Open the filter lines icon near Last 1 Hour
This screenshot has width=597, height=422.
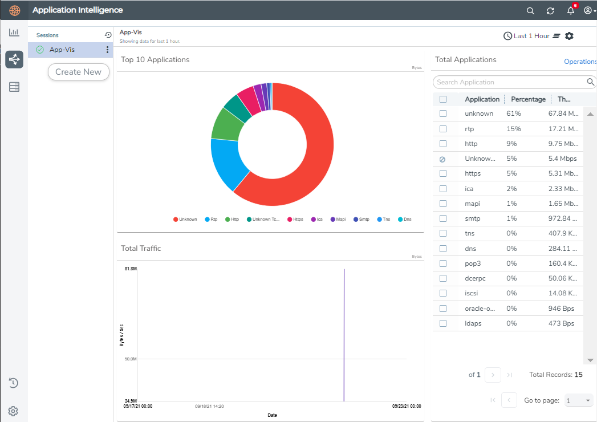click(557, 36)
